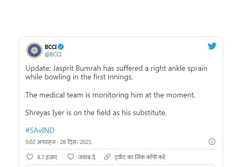Click the medical team monitoring sentence
Screen dimensions: 244x167
tap(110, 95)
